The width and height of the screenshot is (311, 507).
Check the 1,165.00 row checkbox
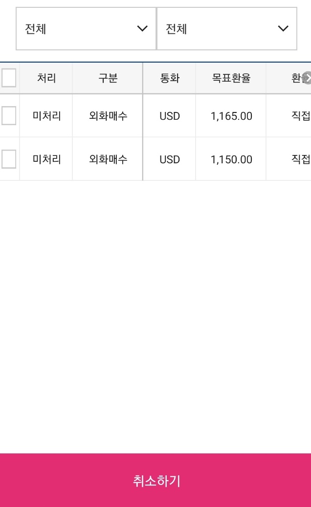tap(9, 115)
